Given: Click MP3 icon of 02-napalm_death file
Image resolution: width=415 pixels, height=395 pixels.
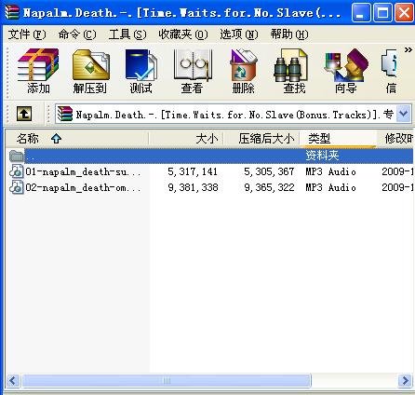Looking at the screenshot, I should pos(17,187).
